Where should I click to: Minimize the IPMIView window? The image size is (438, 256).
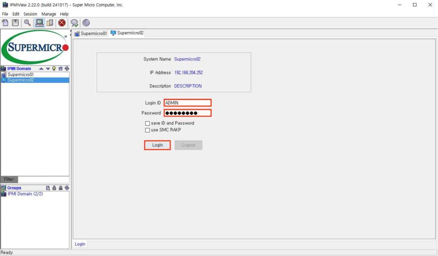[x=400, y=5]
